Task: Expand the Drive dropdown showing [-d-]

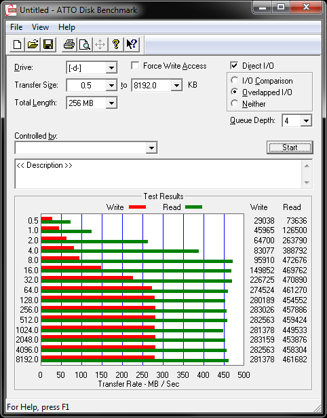Action: point(92,68)
